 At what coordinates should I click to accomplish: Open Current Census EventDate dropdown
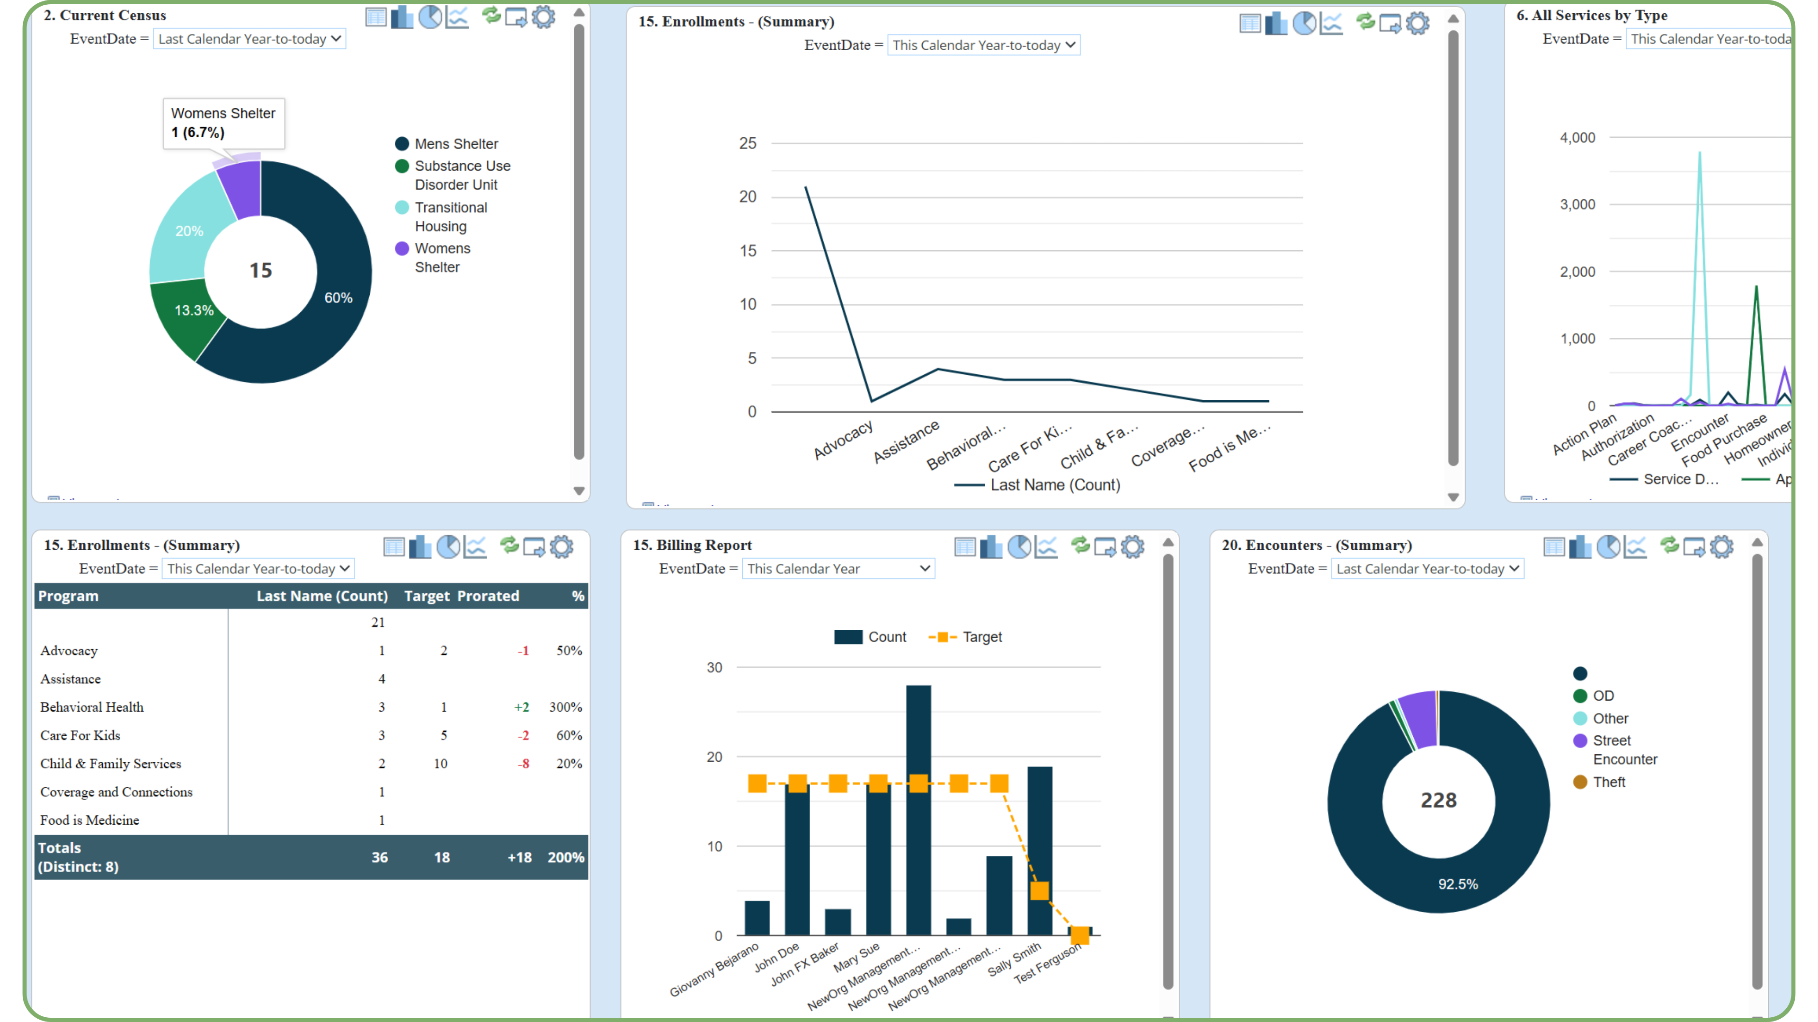click(249, 39)
